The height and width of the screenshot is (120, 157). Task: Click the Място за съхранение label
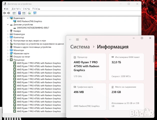coord(125,87)
